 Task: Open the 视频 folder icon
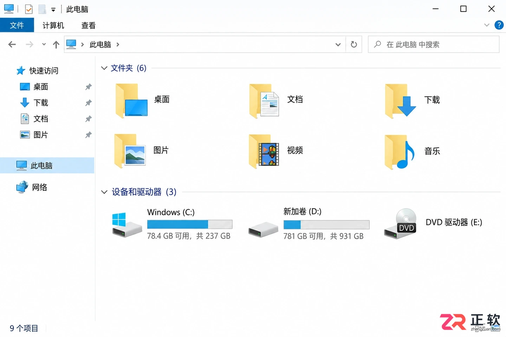point(264,151)
